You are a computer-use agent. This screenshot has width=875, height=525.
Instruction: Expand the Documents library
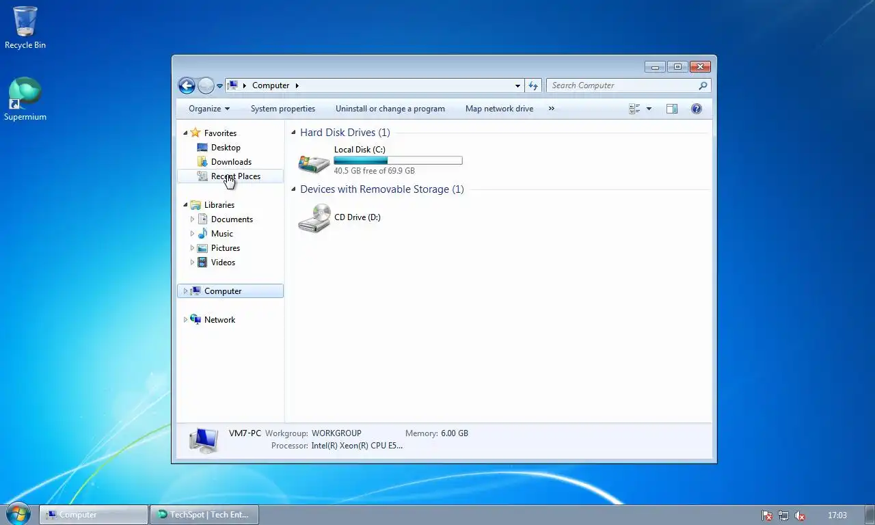coord(192,219)
